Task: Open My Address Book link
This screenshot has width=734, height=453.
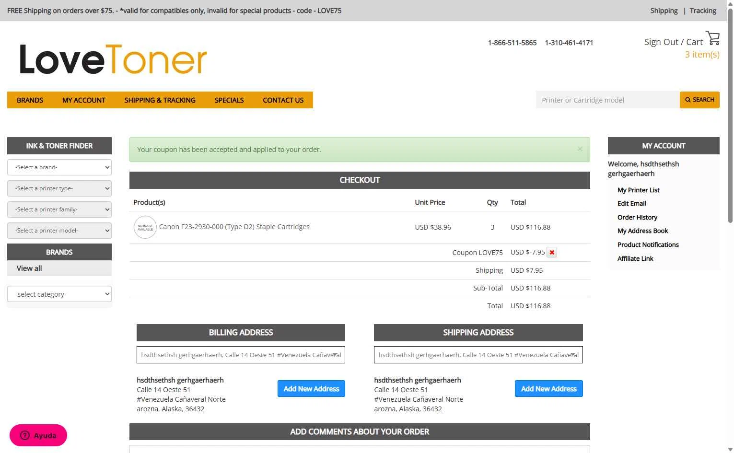Action: coord(643,231)
